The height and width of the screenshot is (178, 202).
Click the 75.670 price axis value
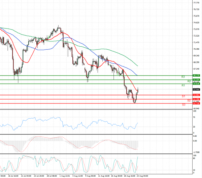pos(196,16)
